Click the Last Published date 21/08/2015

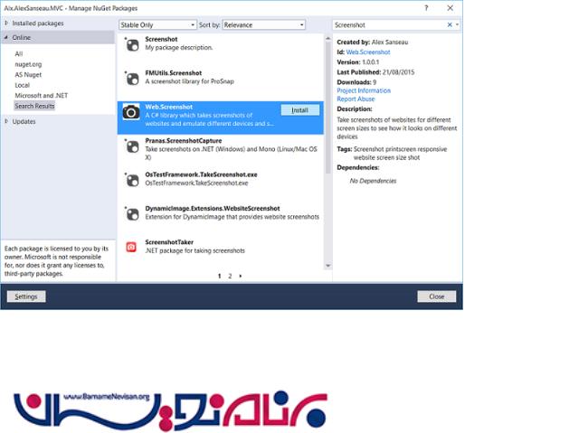[398, 72]
